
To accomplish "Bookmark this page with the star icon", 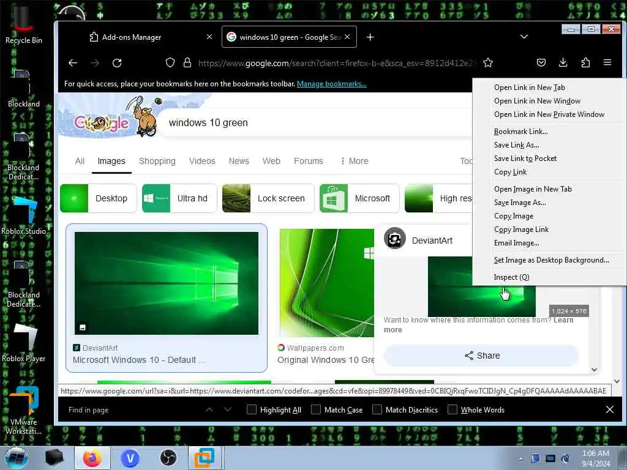I will pos(487,62).
